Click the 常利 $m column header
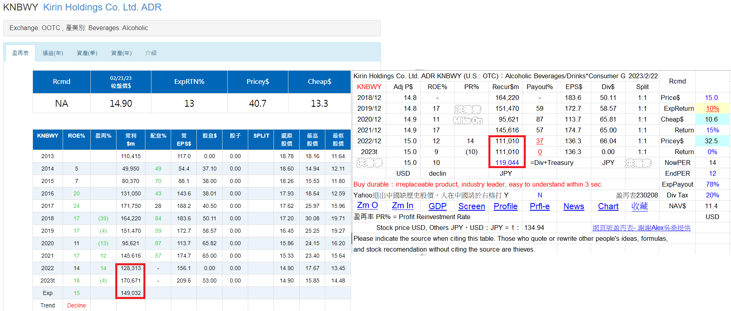The image size is (731, 311). (131, 139)
